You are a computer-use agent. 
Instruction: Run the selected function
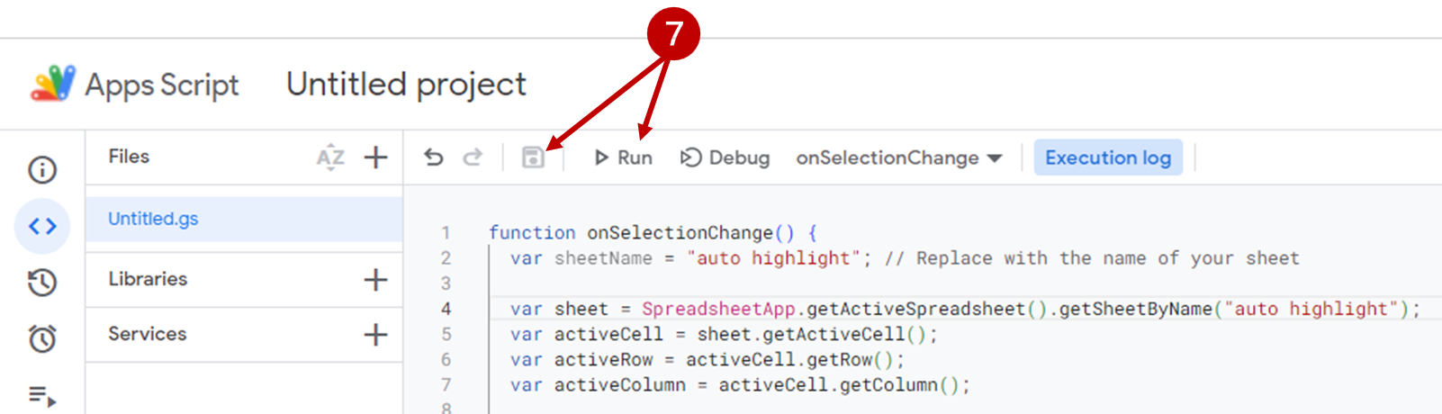pyautogui.click(x=623, y=157)
